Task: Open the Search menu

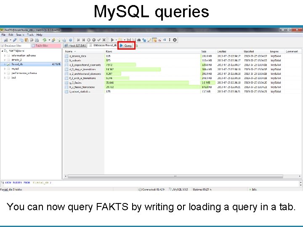Action: 20,35
